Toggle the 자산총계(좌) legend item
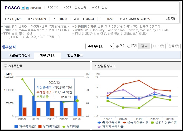183x131 pixels. pyautogui.click(x=25, y=127)
